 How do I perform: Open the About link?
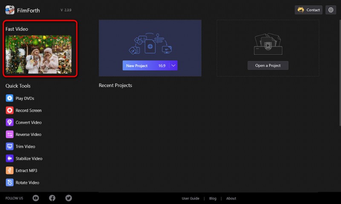coord(231,198)
